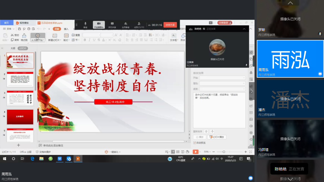Click the print preview icon in quick toolbar

point(33,29)
